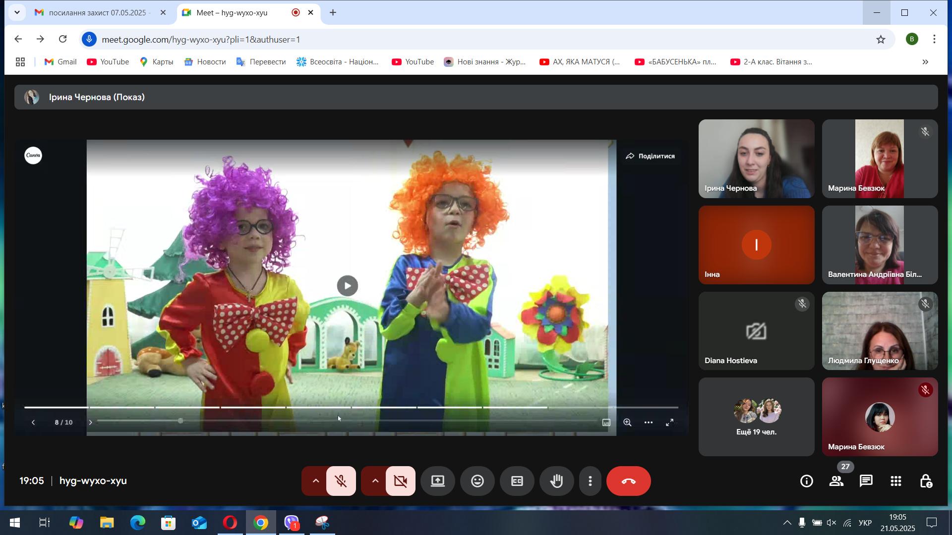Raise hand in the meeting
952x535 pixels.
coord(556,481)
